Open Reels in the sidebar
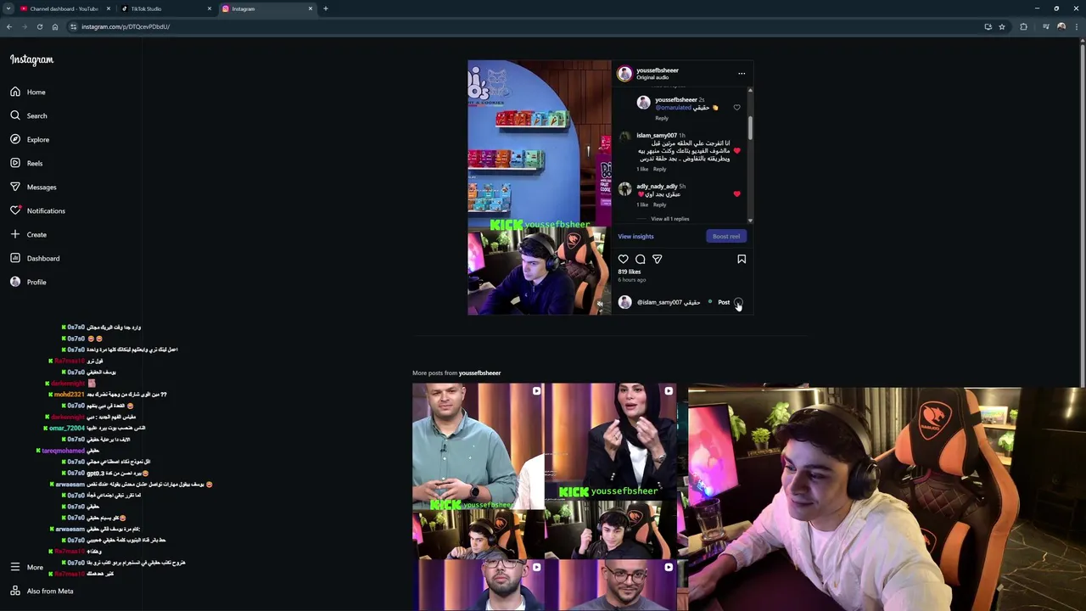Viewport: 1086px width, 611px height. 26,163
